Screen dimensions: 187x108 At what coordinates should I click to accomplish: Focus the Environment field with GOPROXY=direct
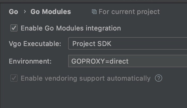[x=128, y=61]
